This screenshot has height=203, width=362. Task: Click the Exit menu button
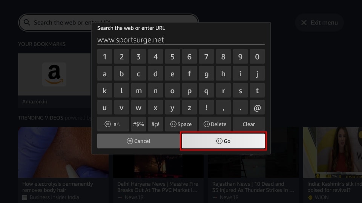click(x=319, y=23)
